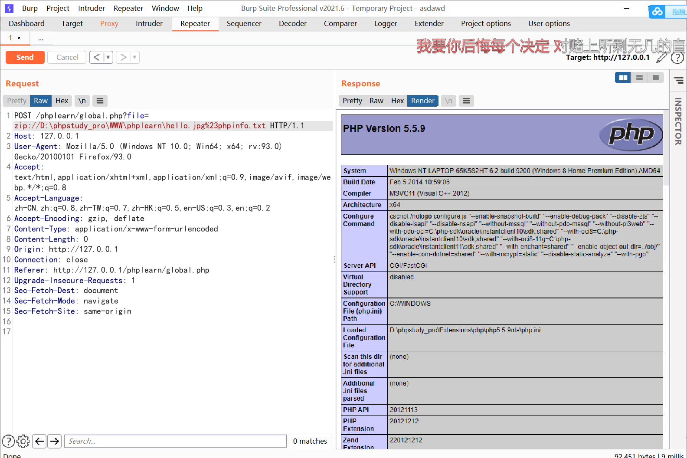Select Raw view for the request

pyautogui.click(x=41, y=101)
